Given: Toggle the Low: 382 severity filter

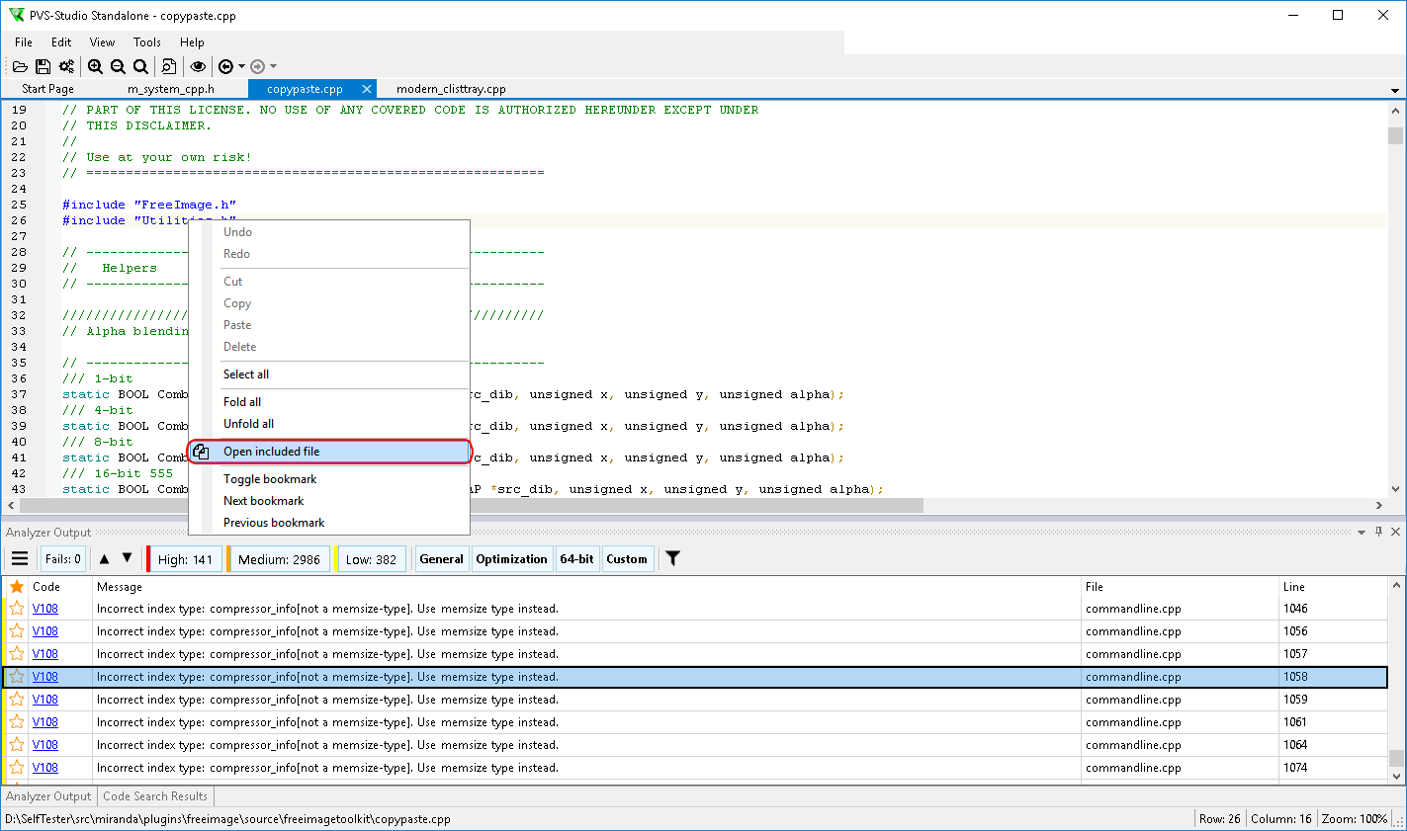Looking at the screenshot, I should click(371, 559).
